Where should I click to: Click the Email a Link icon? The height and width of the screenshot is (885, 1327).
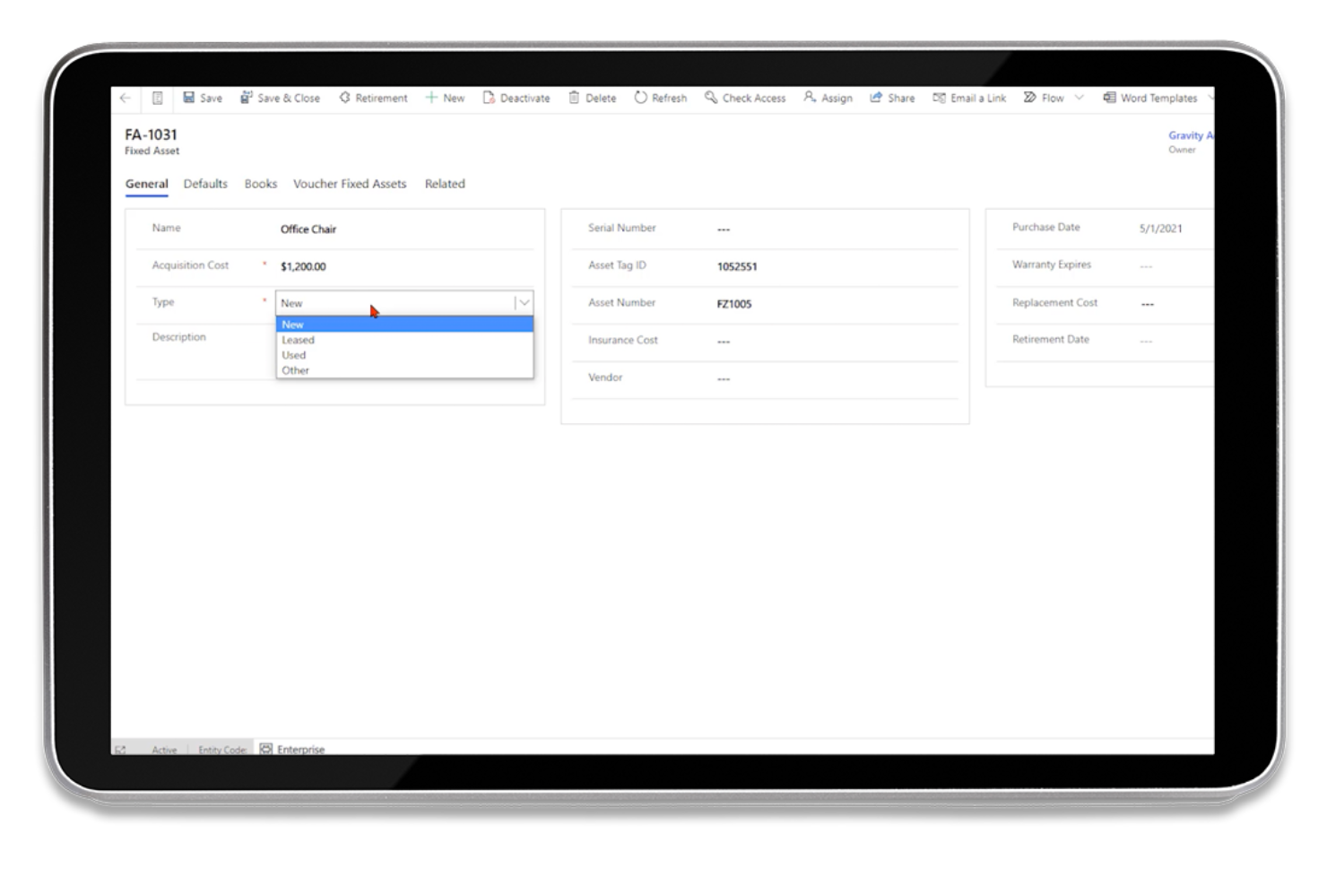[x=939, y=98]
